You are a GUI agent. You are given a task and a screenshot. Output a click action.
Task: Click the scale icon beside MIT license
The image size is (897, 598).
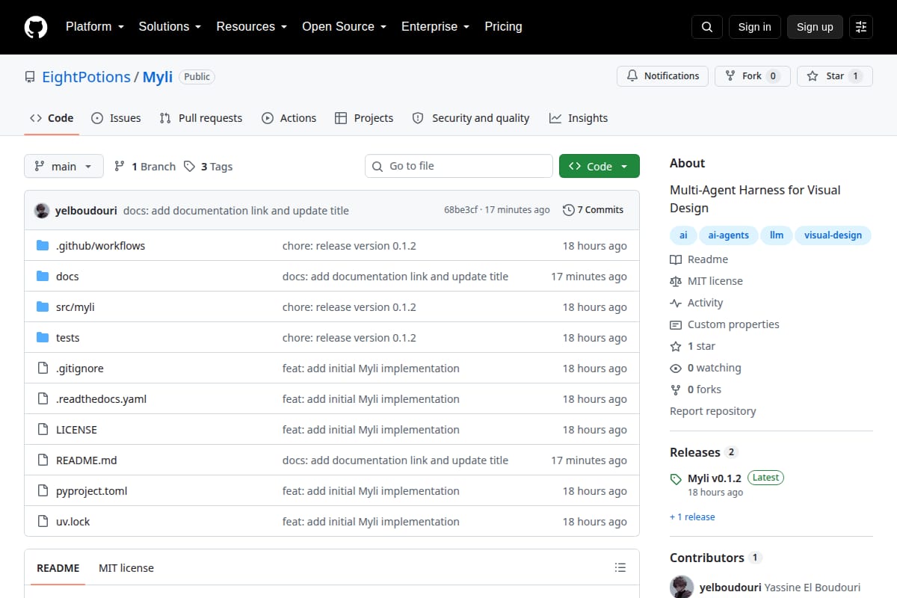[x=676, y=281]
